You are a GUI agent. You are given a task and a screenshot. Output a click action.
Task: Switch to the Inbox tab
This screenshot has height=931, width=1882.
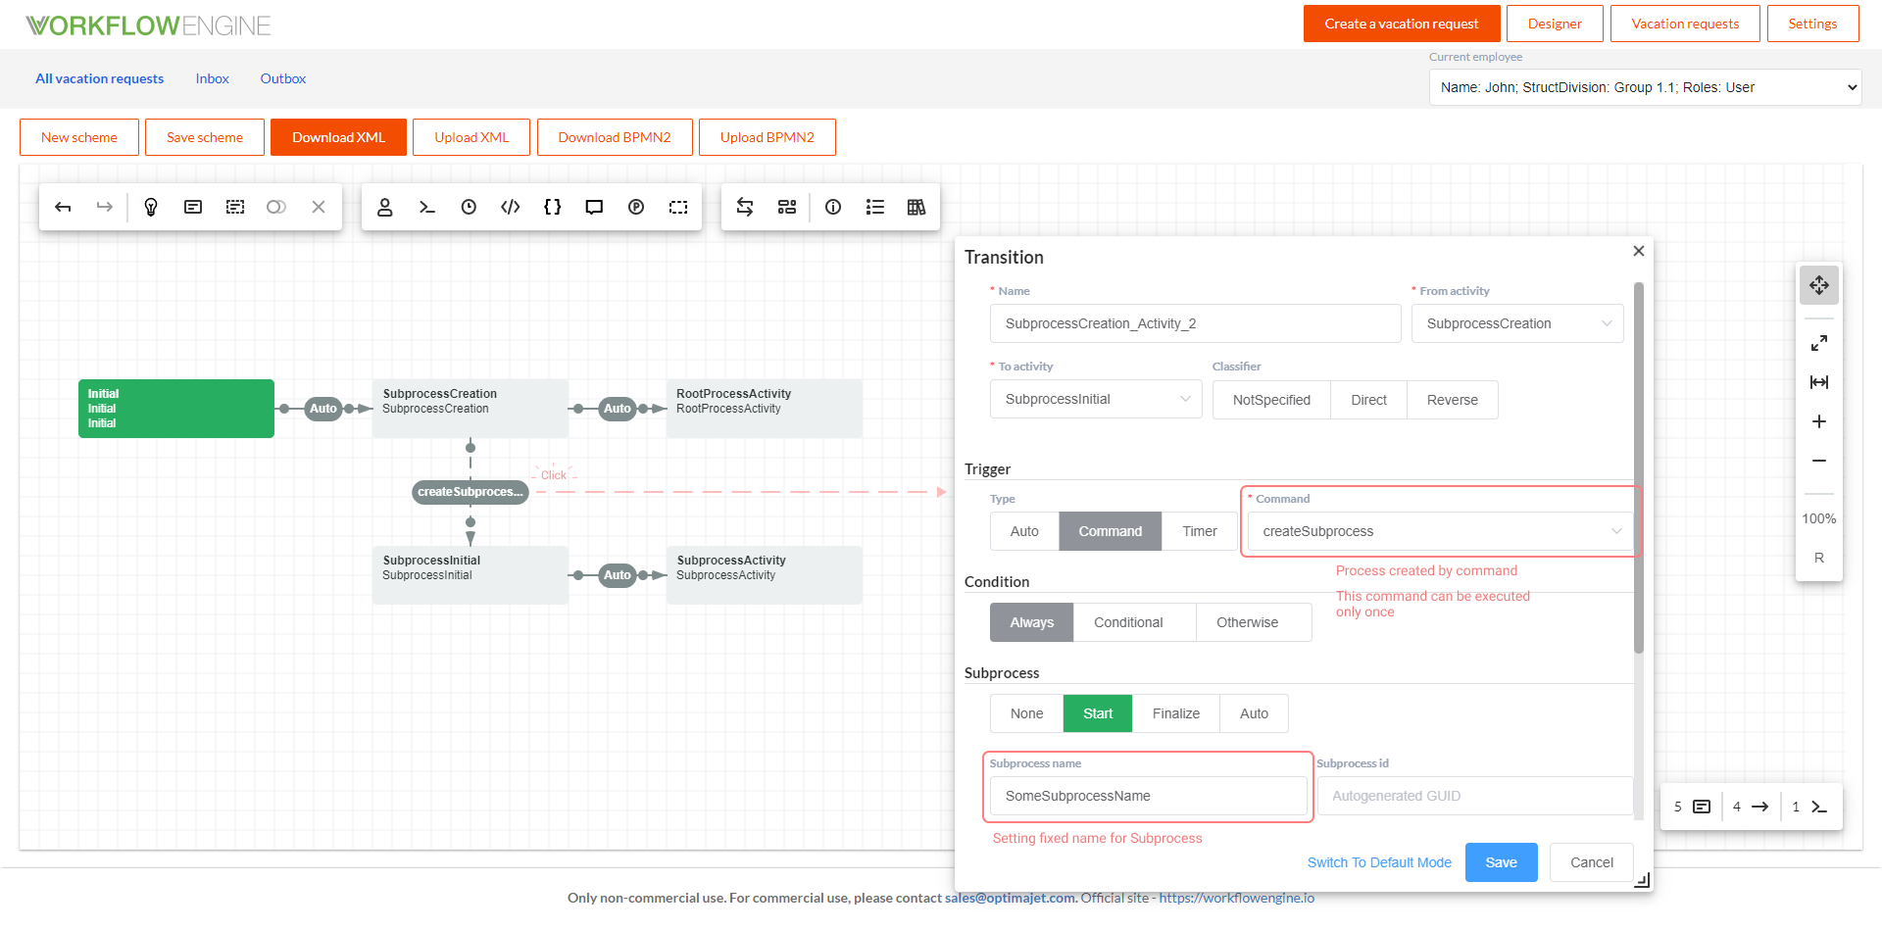click(x=212, y=78)
